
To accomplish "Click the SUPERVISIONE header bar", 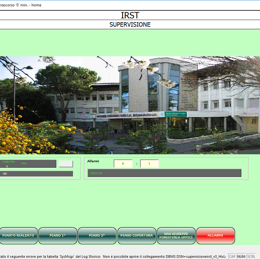I will tap(130, 24).
